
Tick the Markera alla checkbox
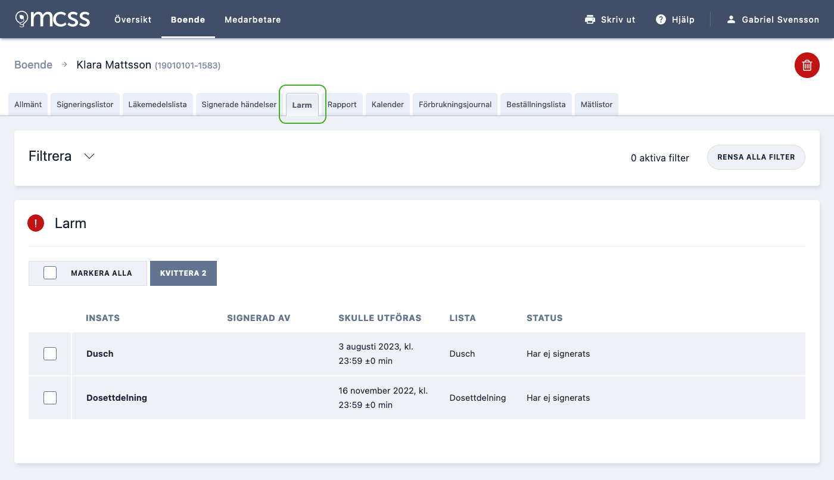click(50, 273)
